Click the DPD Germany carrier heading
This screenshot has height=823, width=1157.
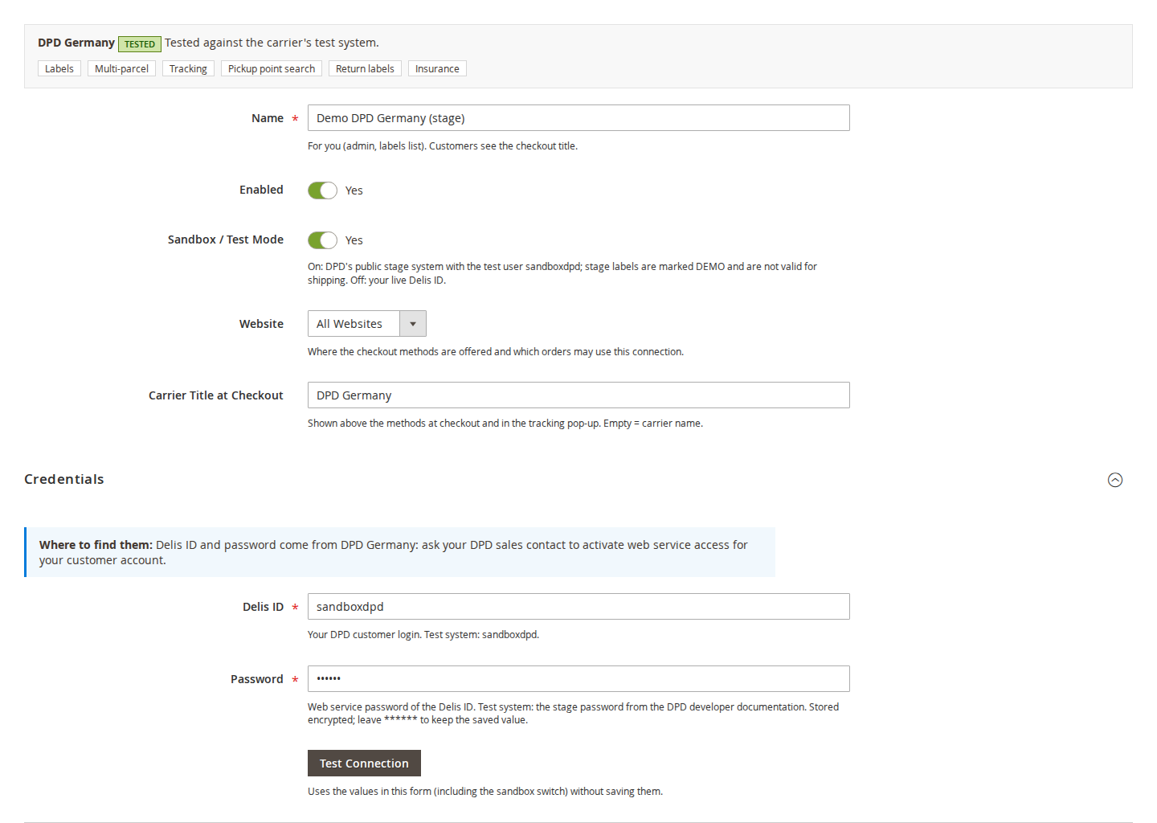76,43
